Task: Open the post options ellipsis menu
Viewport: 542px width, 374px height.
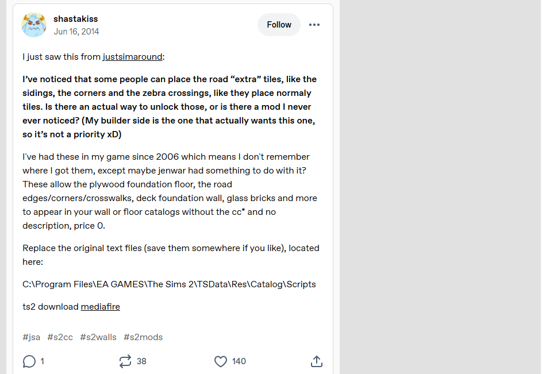Action: tap(314, 25)
